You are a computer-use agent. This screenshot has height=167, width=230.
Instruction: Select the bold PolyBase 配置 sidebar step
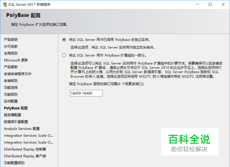coord(16,108)
